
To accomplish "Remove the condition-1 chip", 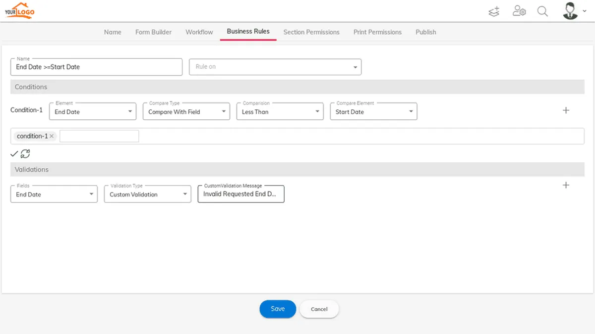I will tap(52, 136).
